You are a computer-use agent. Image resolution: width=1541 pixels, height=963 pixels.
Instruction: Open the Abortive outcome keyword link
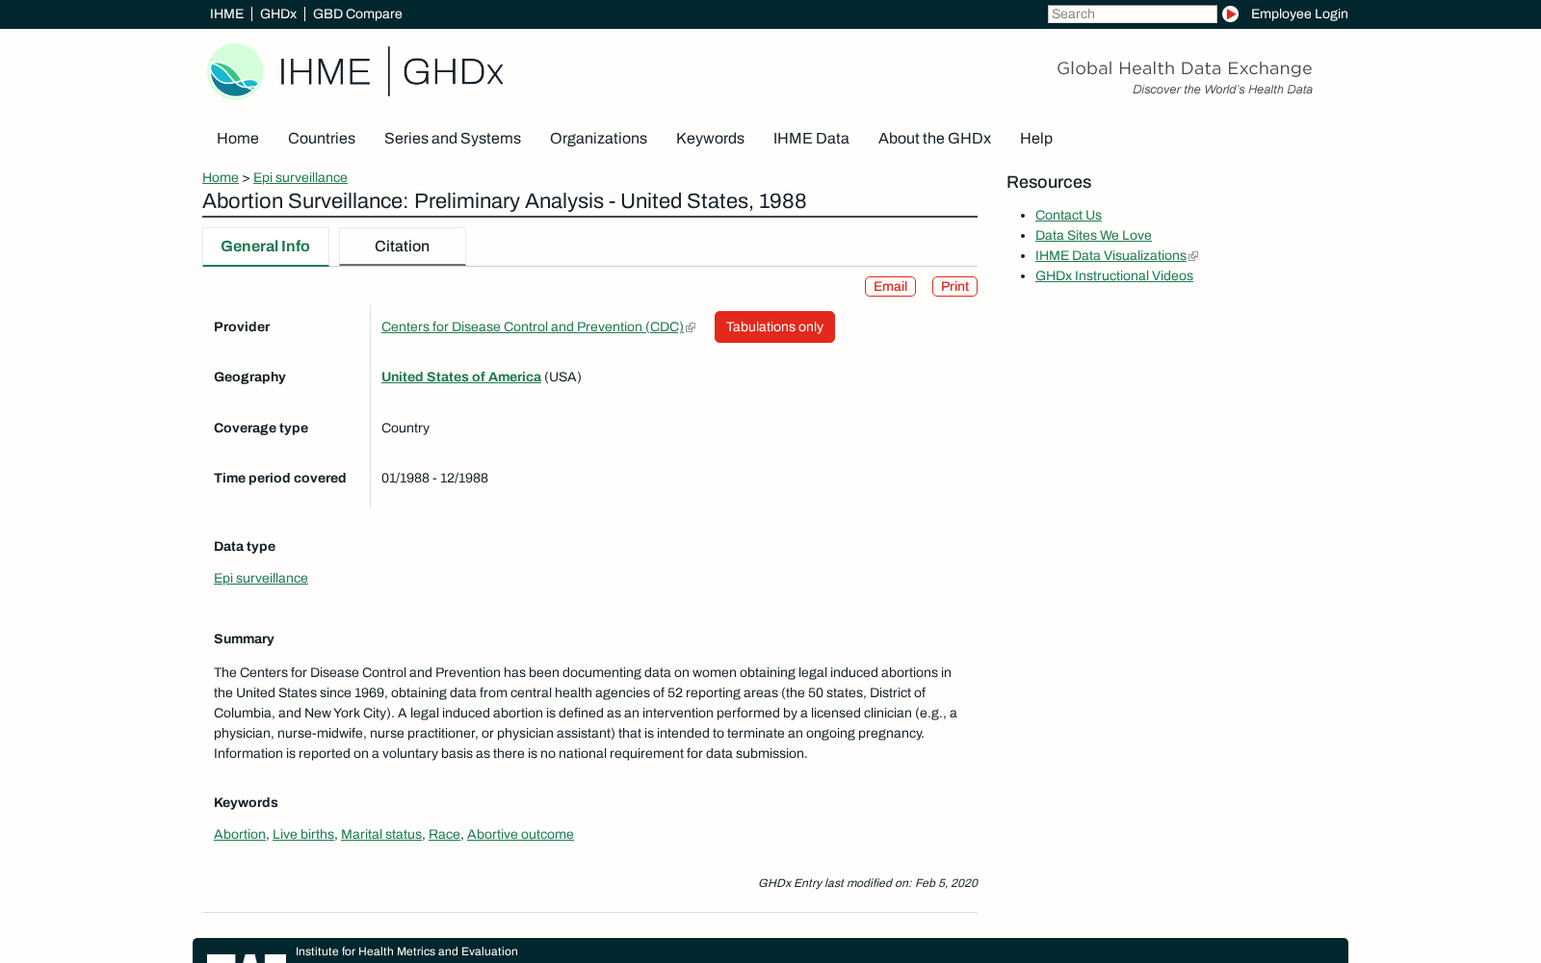520,834
